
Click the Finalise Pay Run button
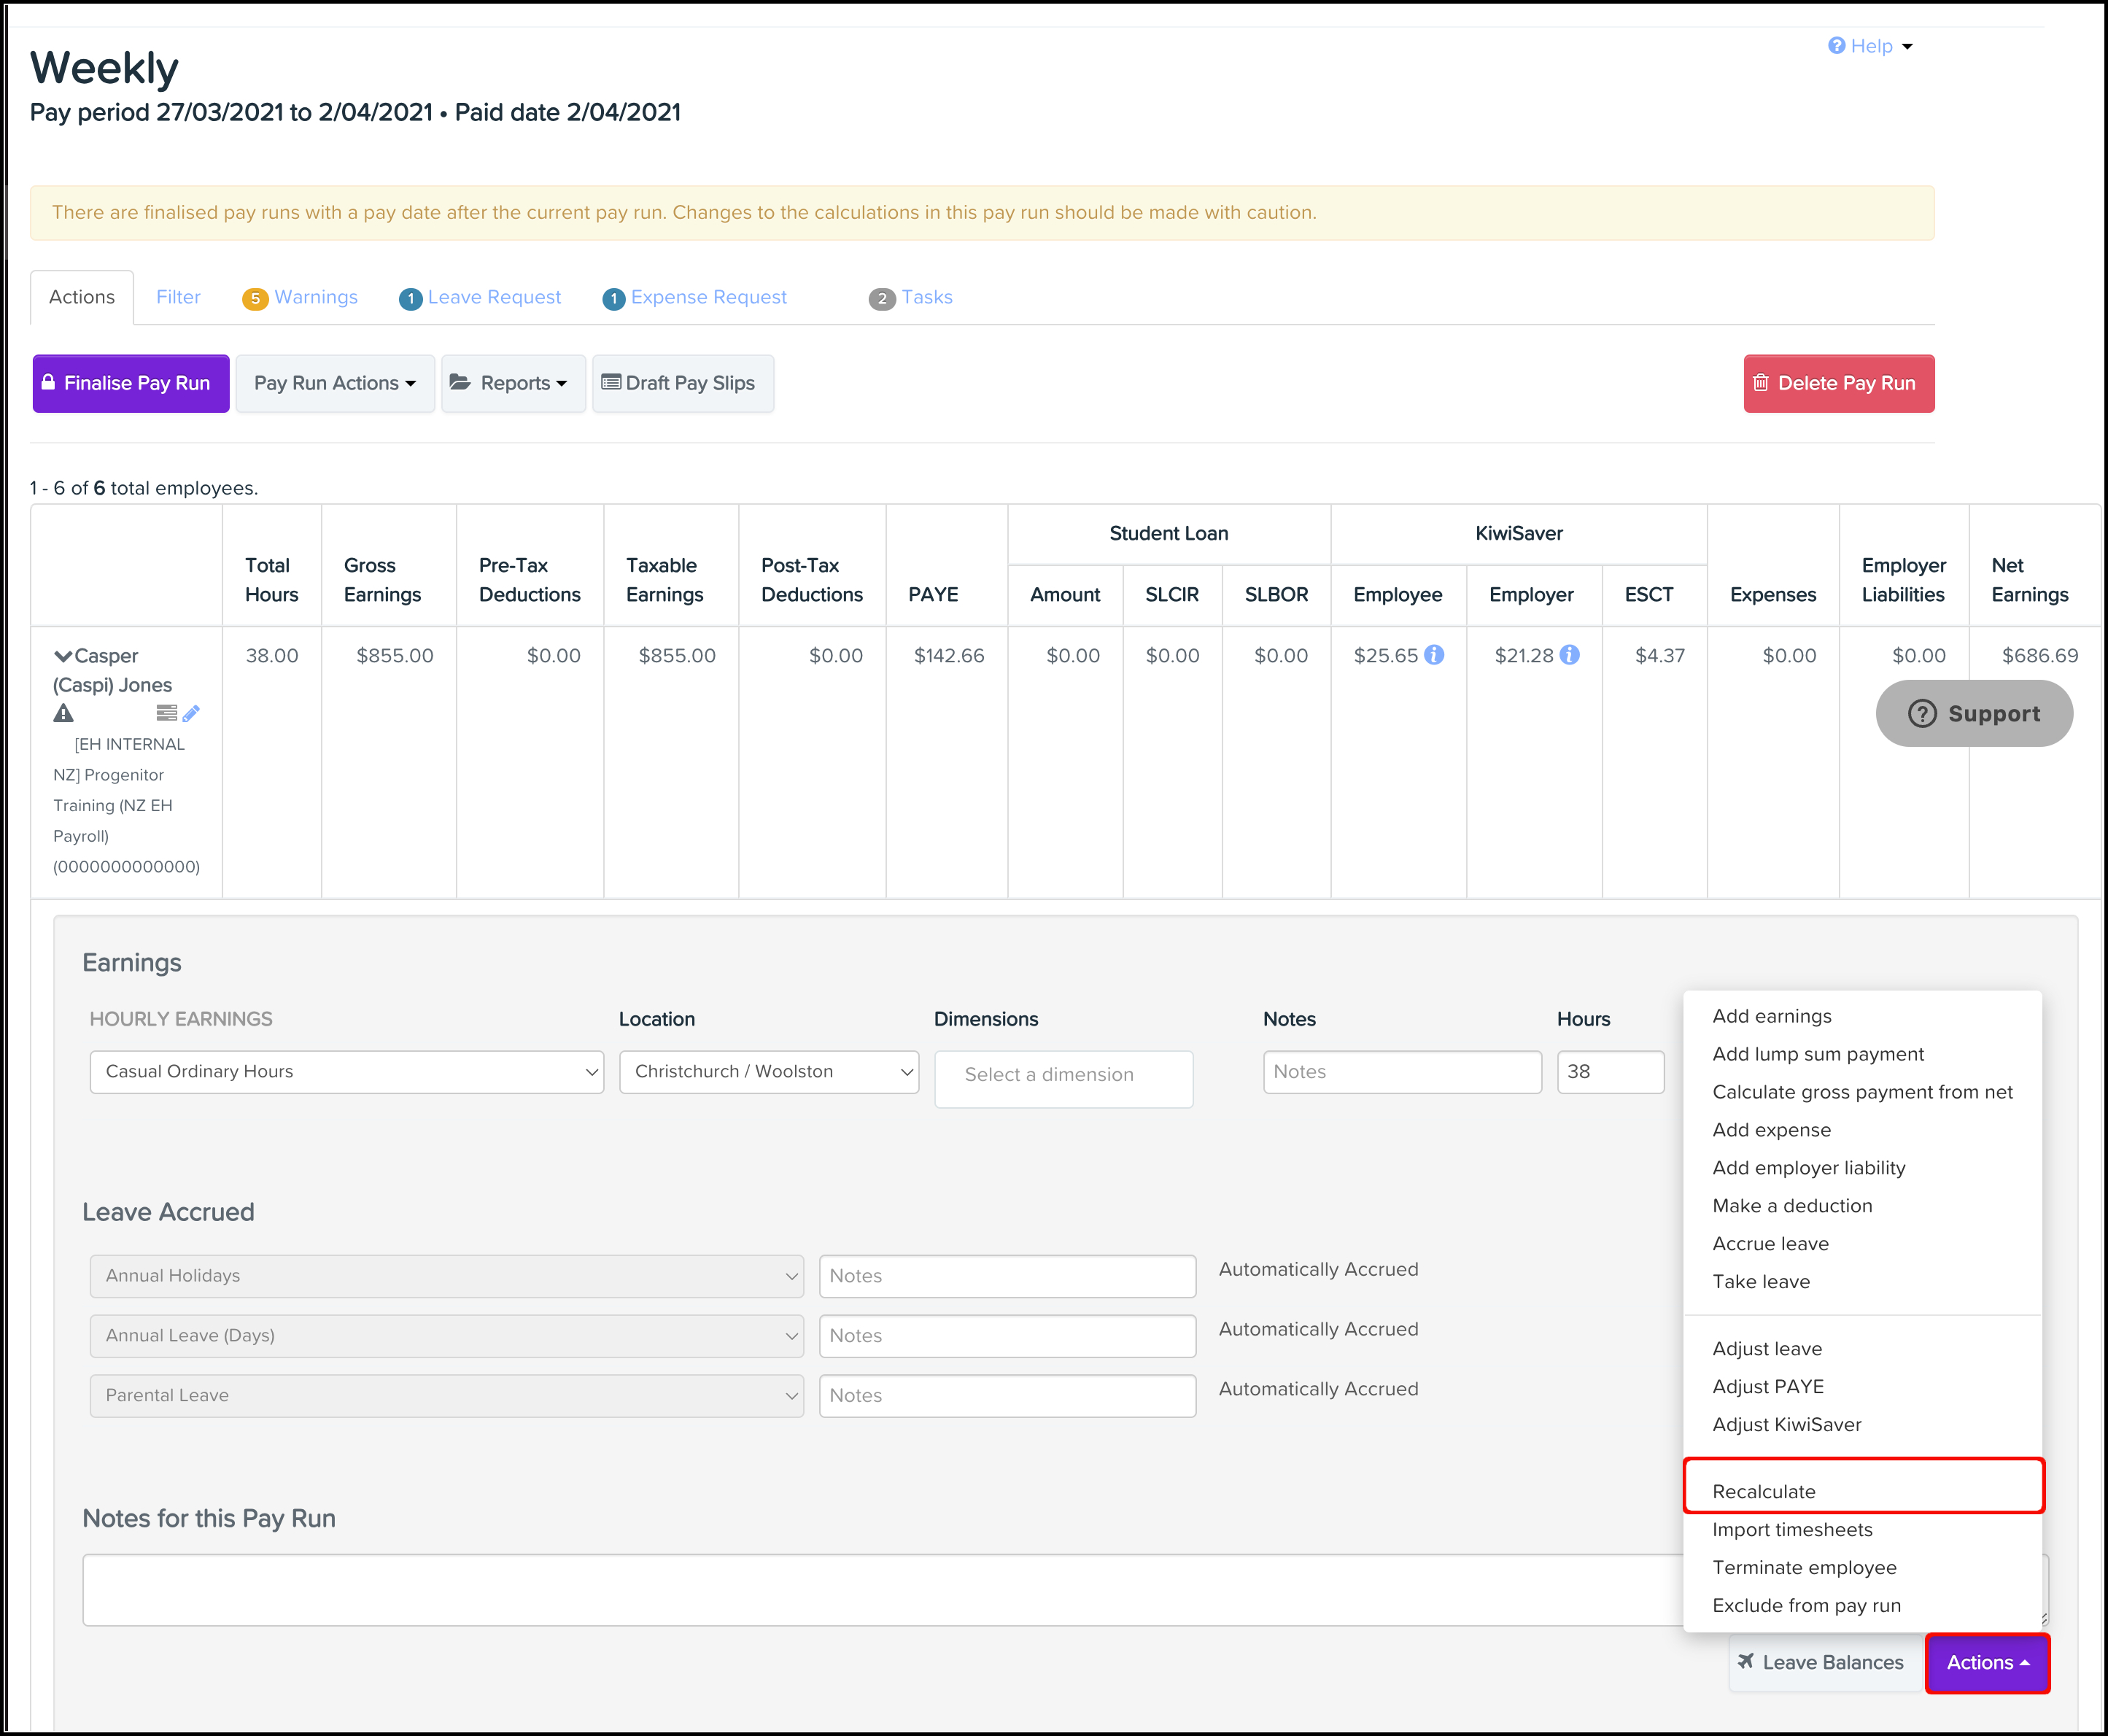[x=131, y=384]
